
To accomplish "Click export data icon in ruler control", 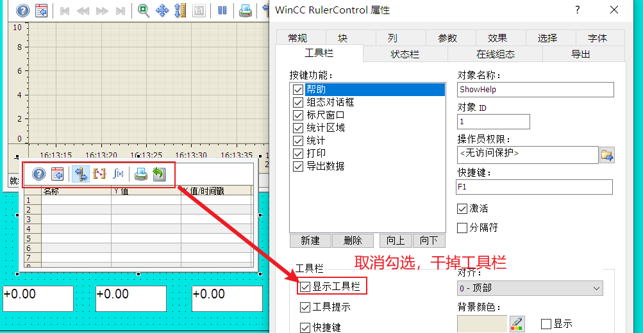I will (159, 174).
